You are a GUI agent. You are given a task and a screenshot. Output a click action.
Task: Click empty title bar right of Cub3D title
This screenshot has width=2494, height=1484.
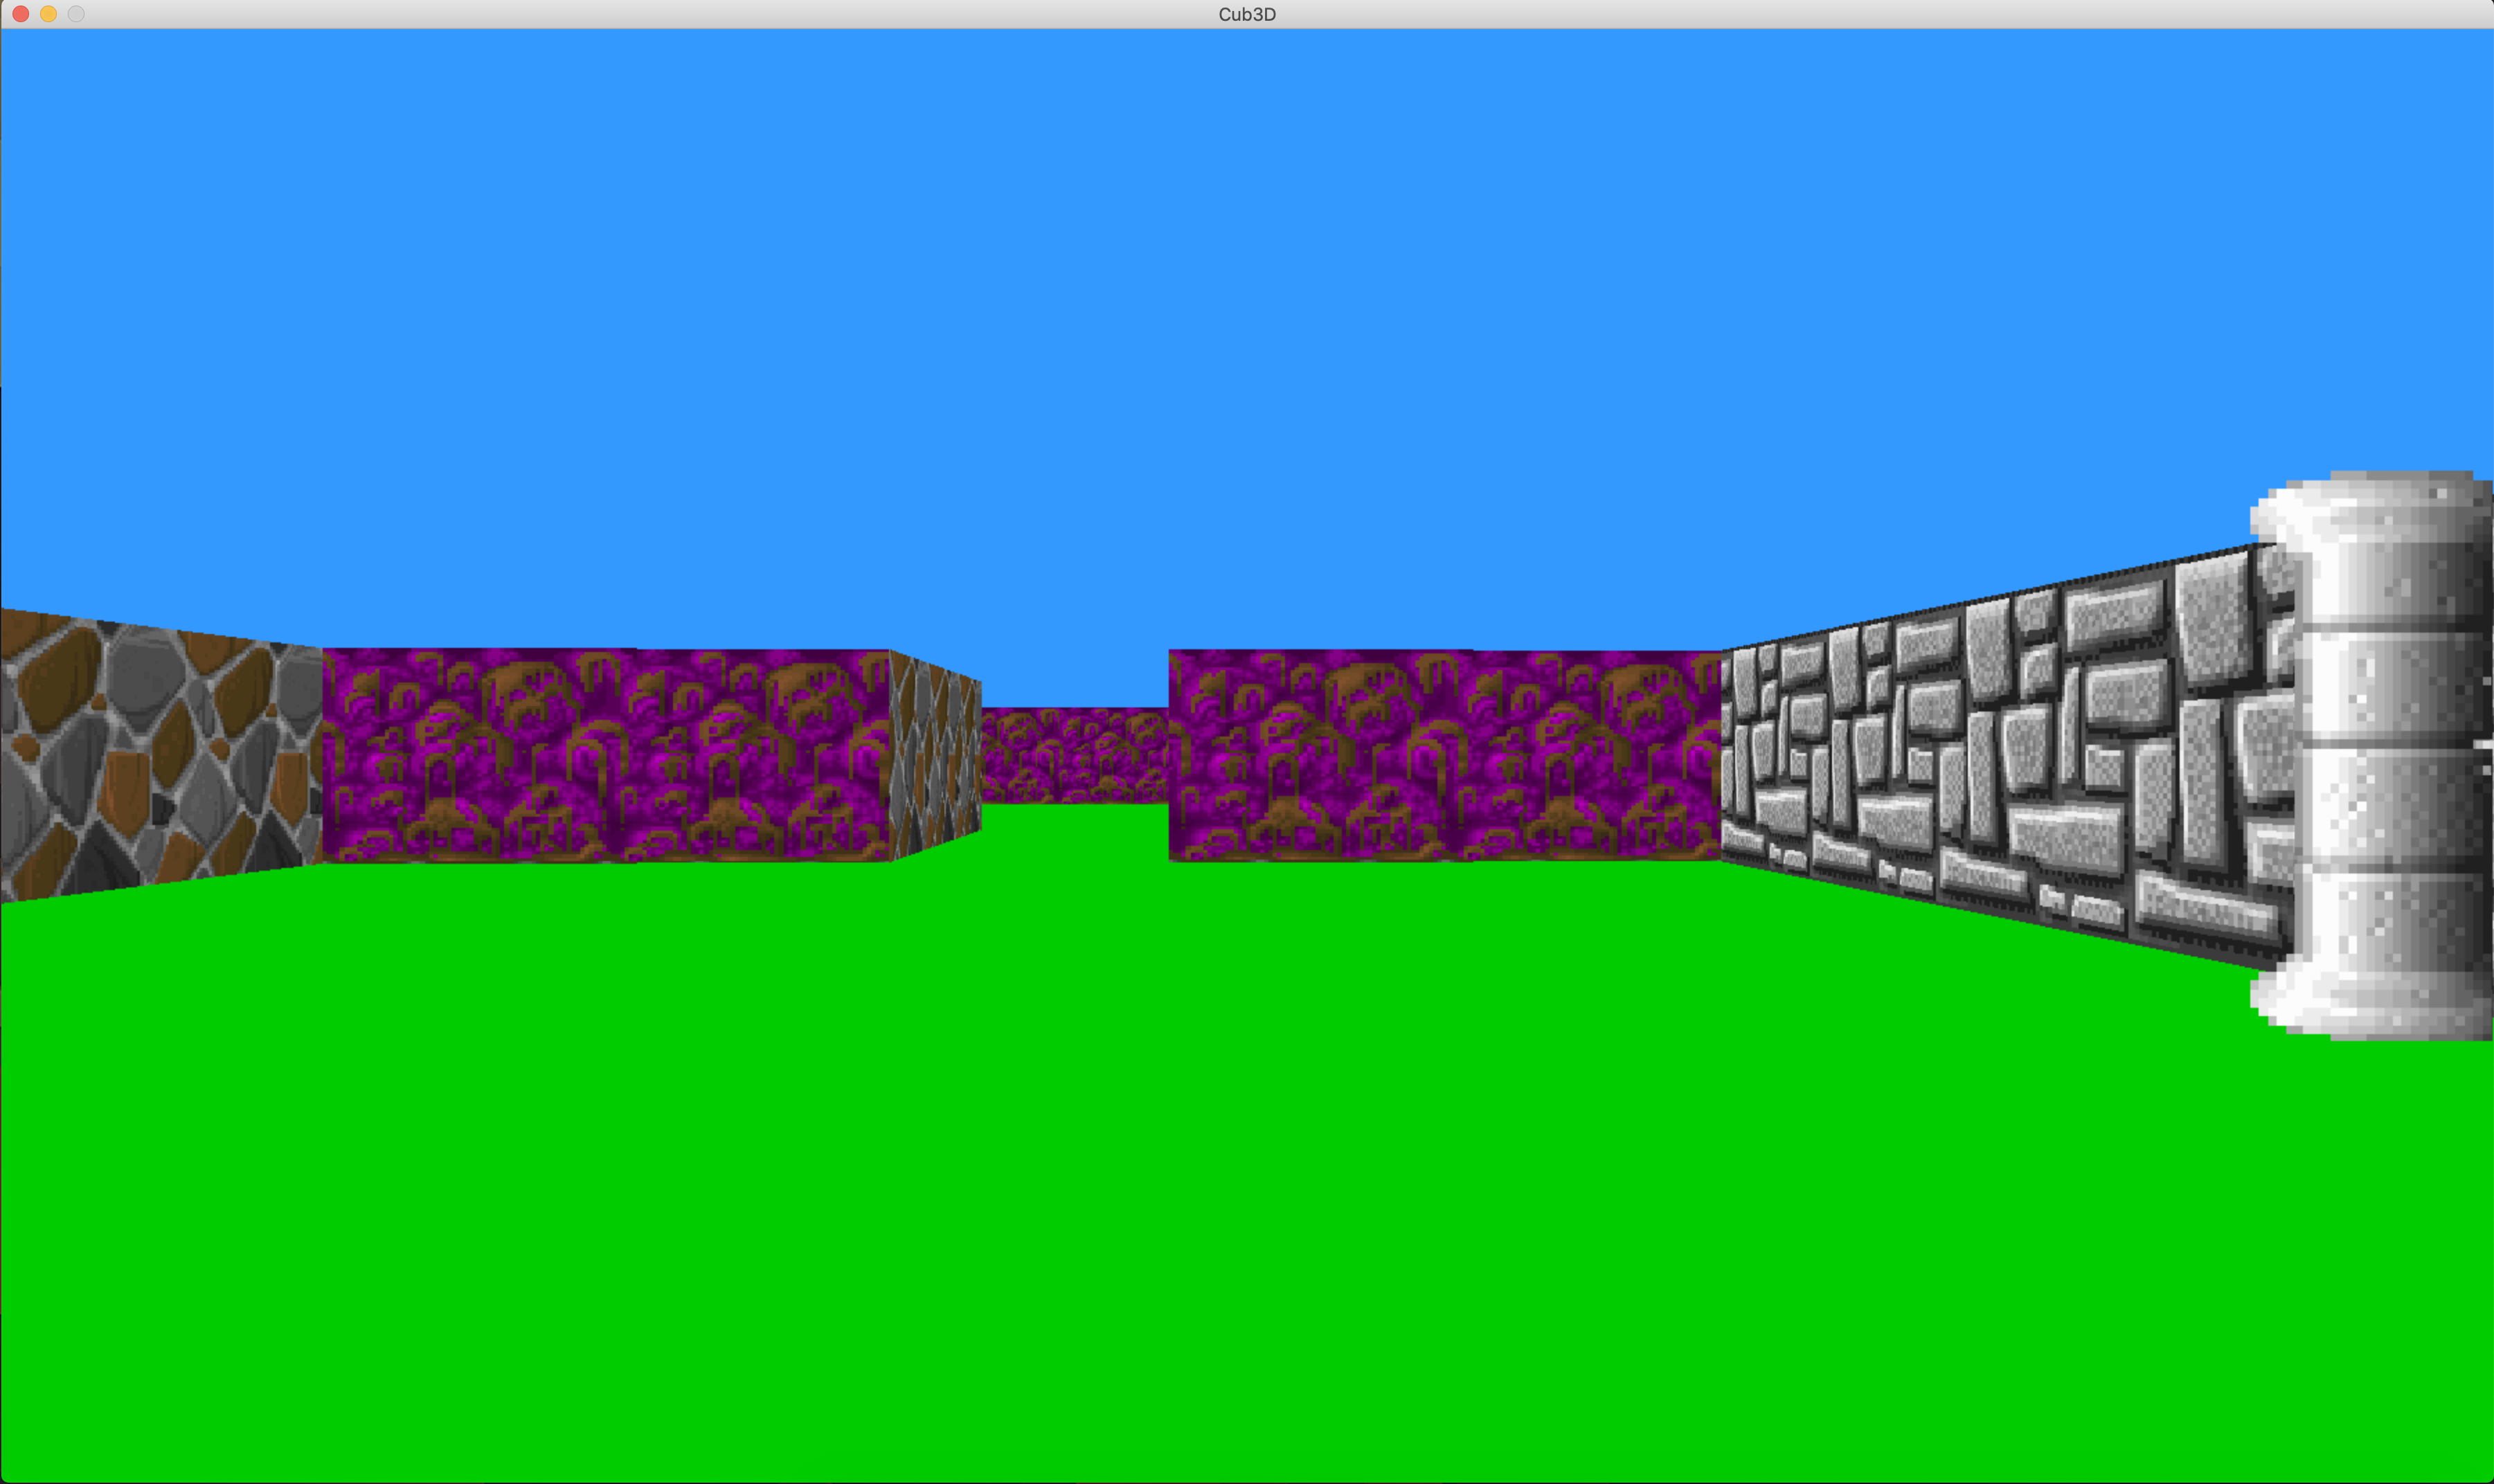(x=1800, y=14)
